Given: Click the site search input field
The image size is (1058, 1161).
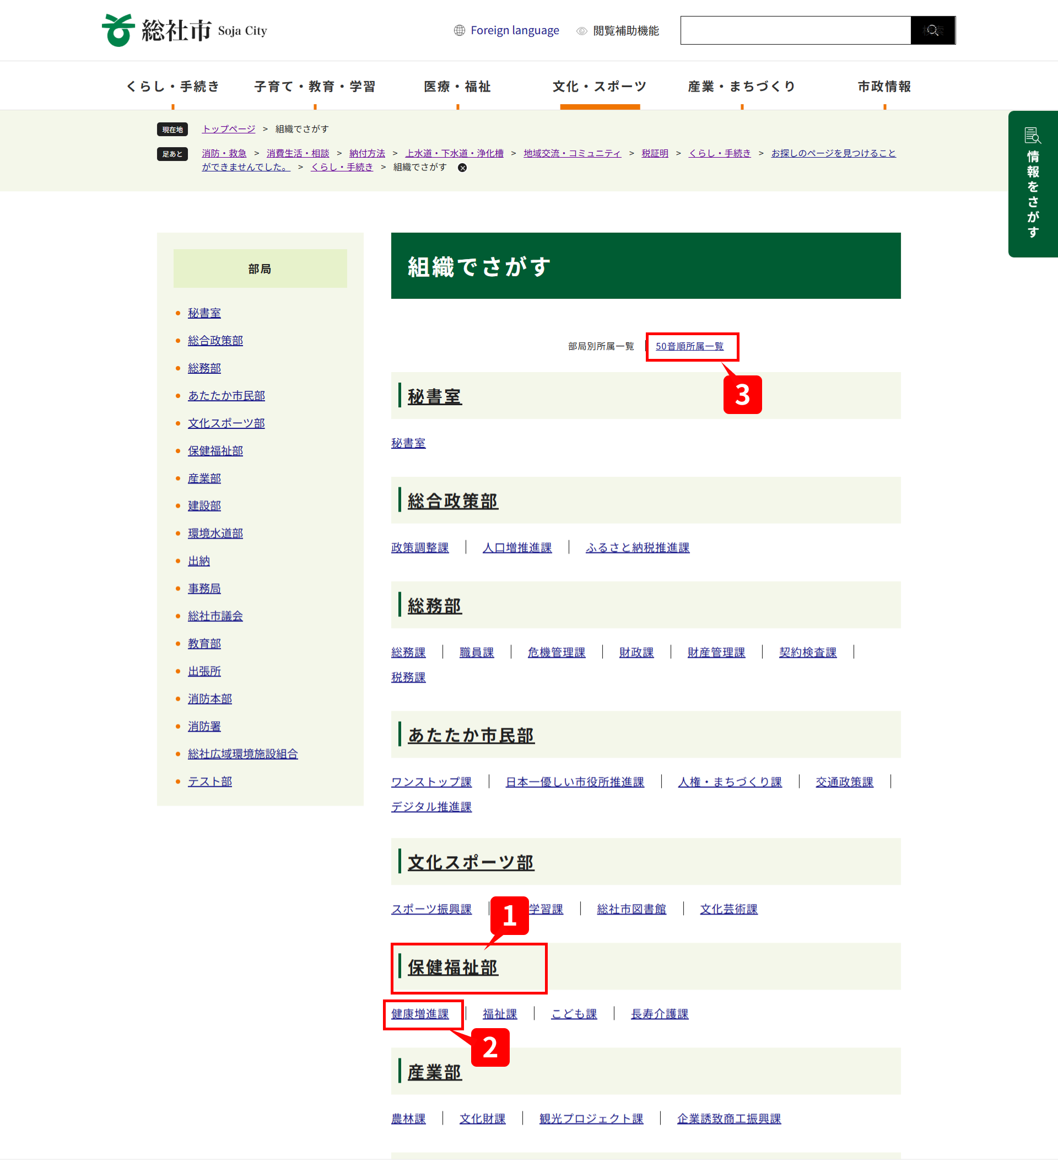Looking at the screenshot, I should (x=795, y=30).
